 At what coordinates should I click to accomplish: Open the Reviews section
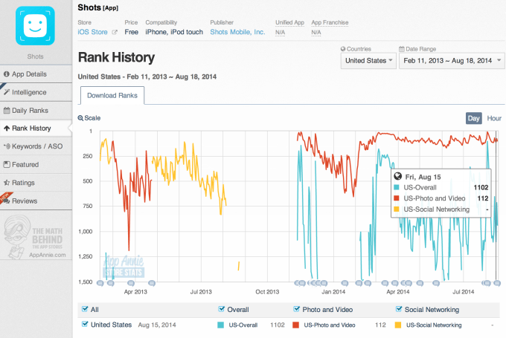[25, 201]
